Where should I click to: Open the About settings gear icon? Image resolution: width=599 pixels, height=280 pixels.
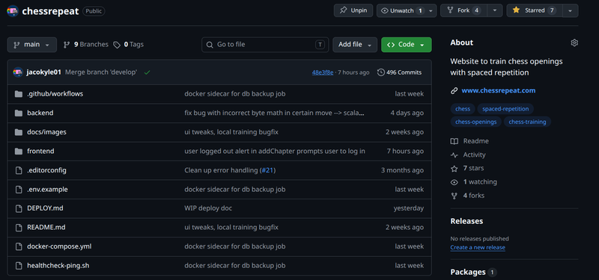574,43
